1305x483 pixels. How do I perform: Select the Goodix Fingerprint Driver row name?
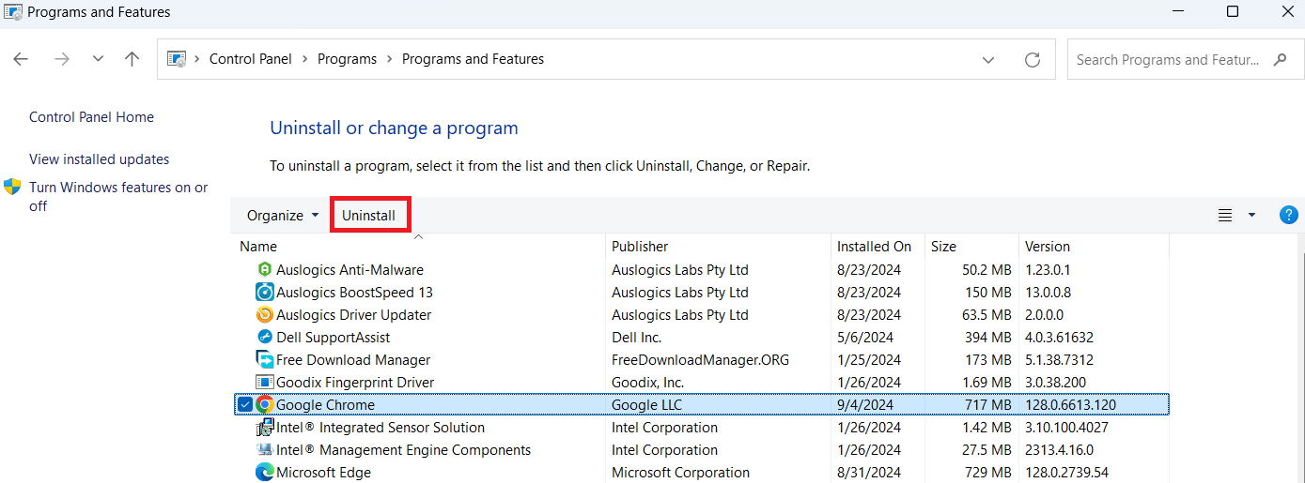[355, 383]
